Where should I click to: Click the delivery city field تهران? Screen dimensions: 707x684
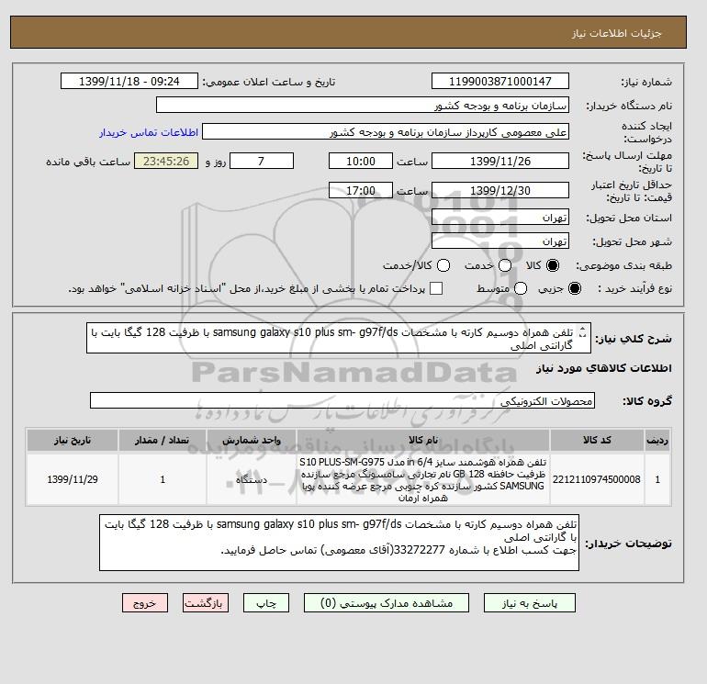(500, 241)
